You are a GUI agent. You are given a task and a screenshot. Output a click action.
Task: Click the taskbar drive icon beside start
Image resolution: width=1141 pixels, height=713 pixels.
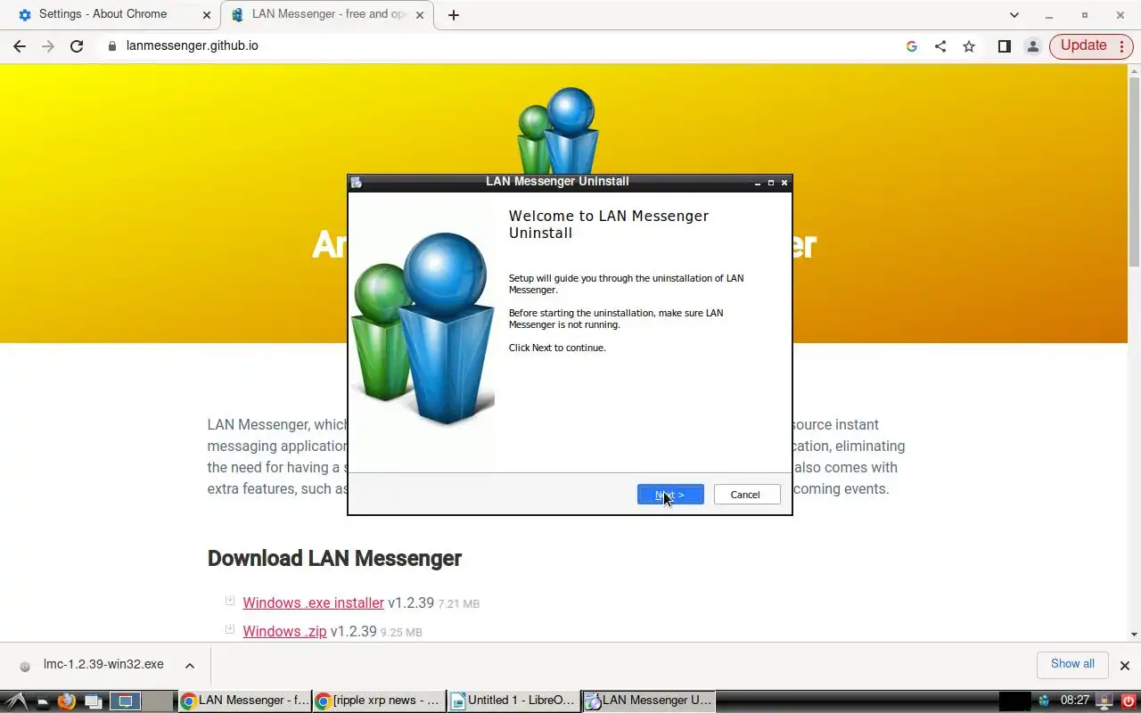(x=42, y=702)
